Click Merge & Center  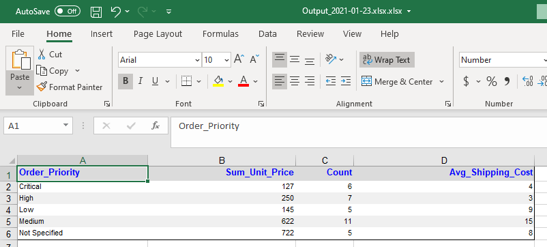pyautogui.click(x=397, y=82)
